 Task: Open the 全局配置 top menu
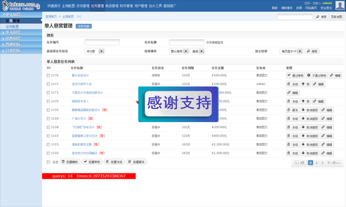click(x=69, y=6)
